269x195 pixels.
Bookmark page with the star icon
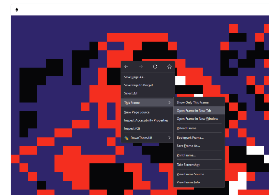click(170, 67)
